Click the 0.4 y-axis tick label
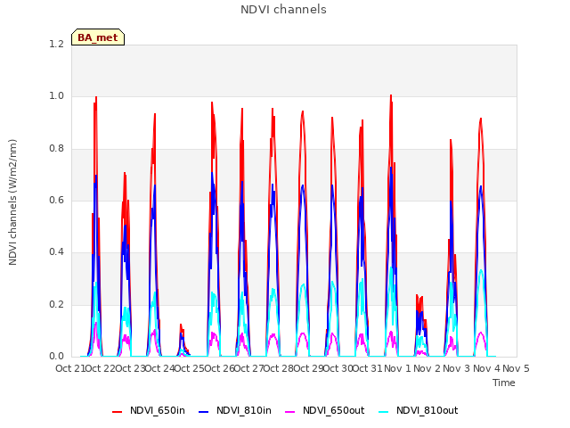570x428 pixels. [x=56, y=252]
